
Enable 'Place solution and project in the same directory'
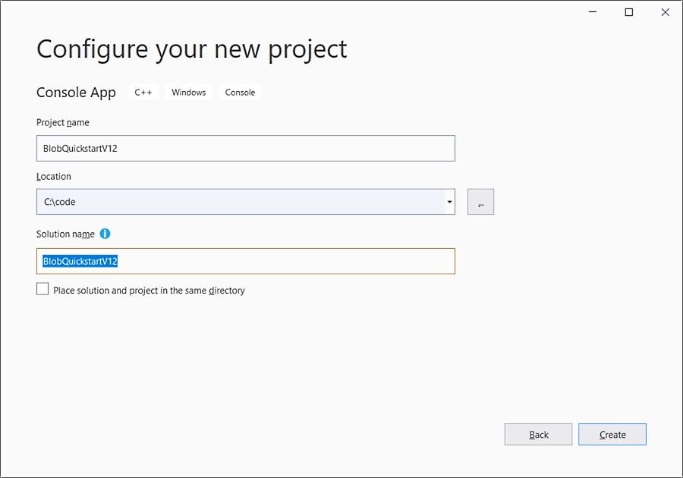(42, 289)
